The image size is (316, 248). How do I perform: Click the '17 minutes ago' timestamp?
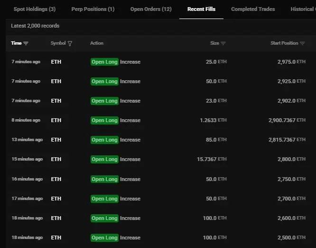[x=27, y=199]
